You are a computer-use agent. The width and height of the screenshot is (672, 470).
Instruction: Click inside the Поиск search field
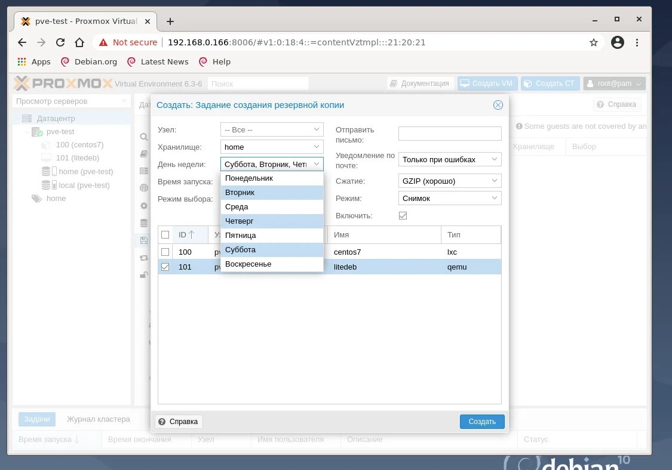click(257, 83)
